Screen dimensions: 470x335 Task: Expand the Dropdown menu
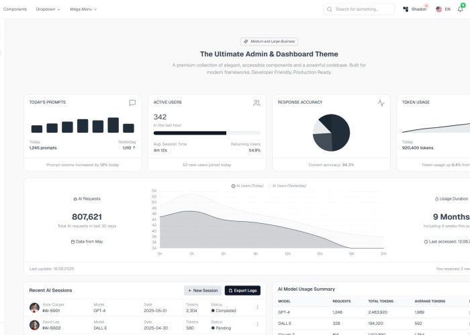coord(48,9)
